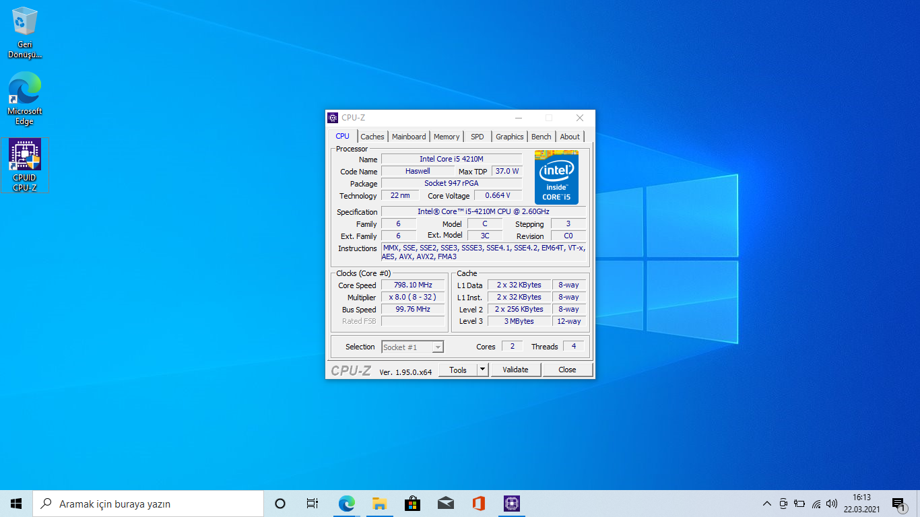Click the Code Name value Haswell
Screen dimensions: 920x517
[418, 171]
